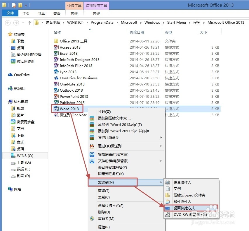Expand breadcrumb arrow after WIN8 (C:)

pyautogui.click(x=87, y=23)
